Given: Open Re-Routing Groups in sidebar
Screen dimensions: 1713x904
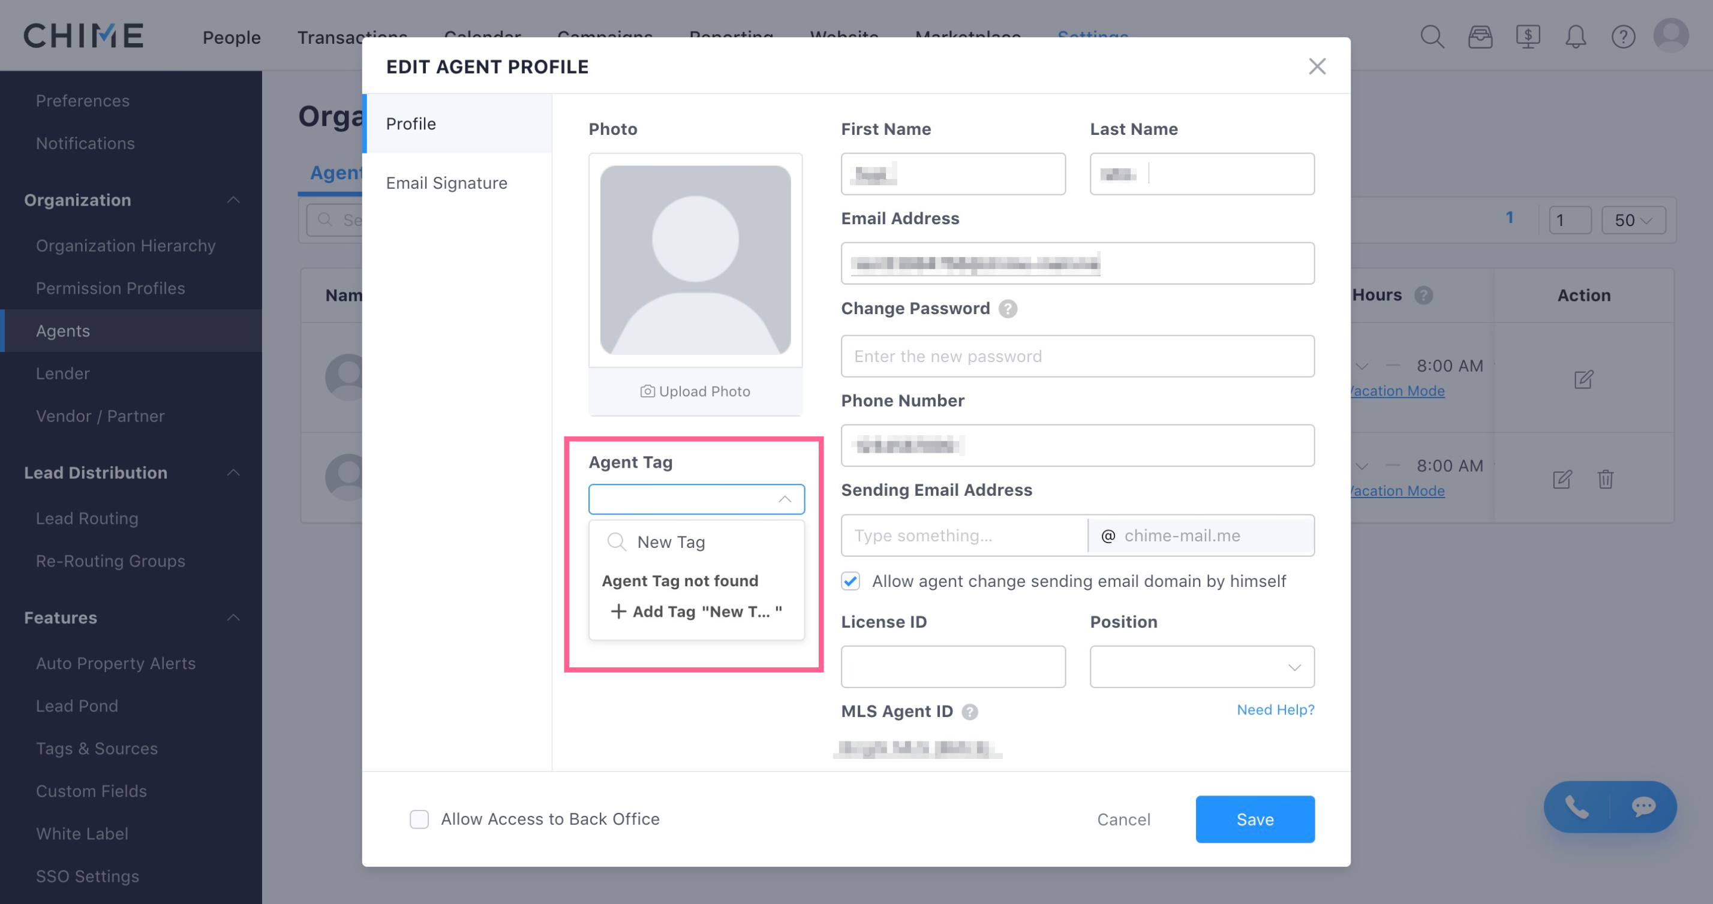Looking at the screenshot, I should pos(110,561).
